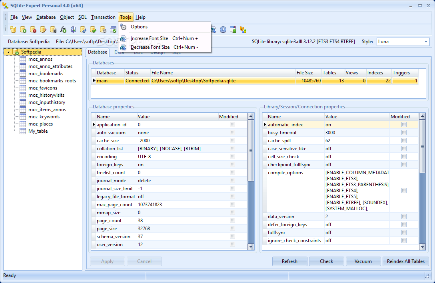The height and width of the screenshot is (283, 435).
Task: Click the Connection properties scrollbar thumb
Action: 423,146
